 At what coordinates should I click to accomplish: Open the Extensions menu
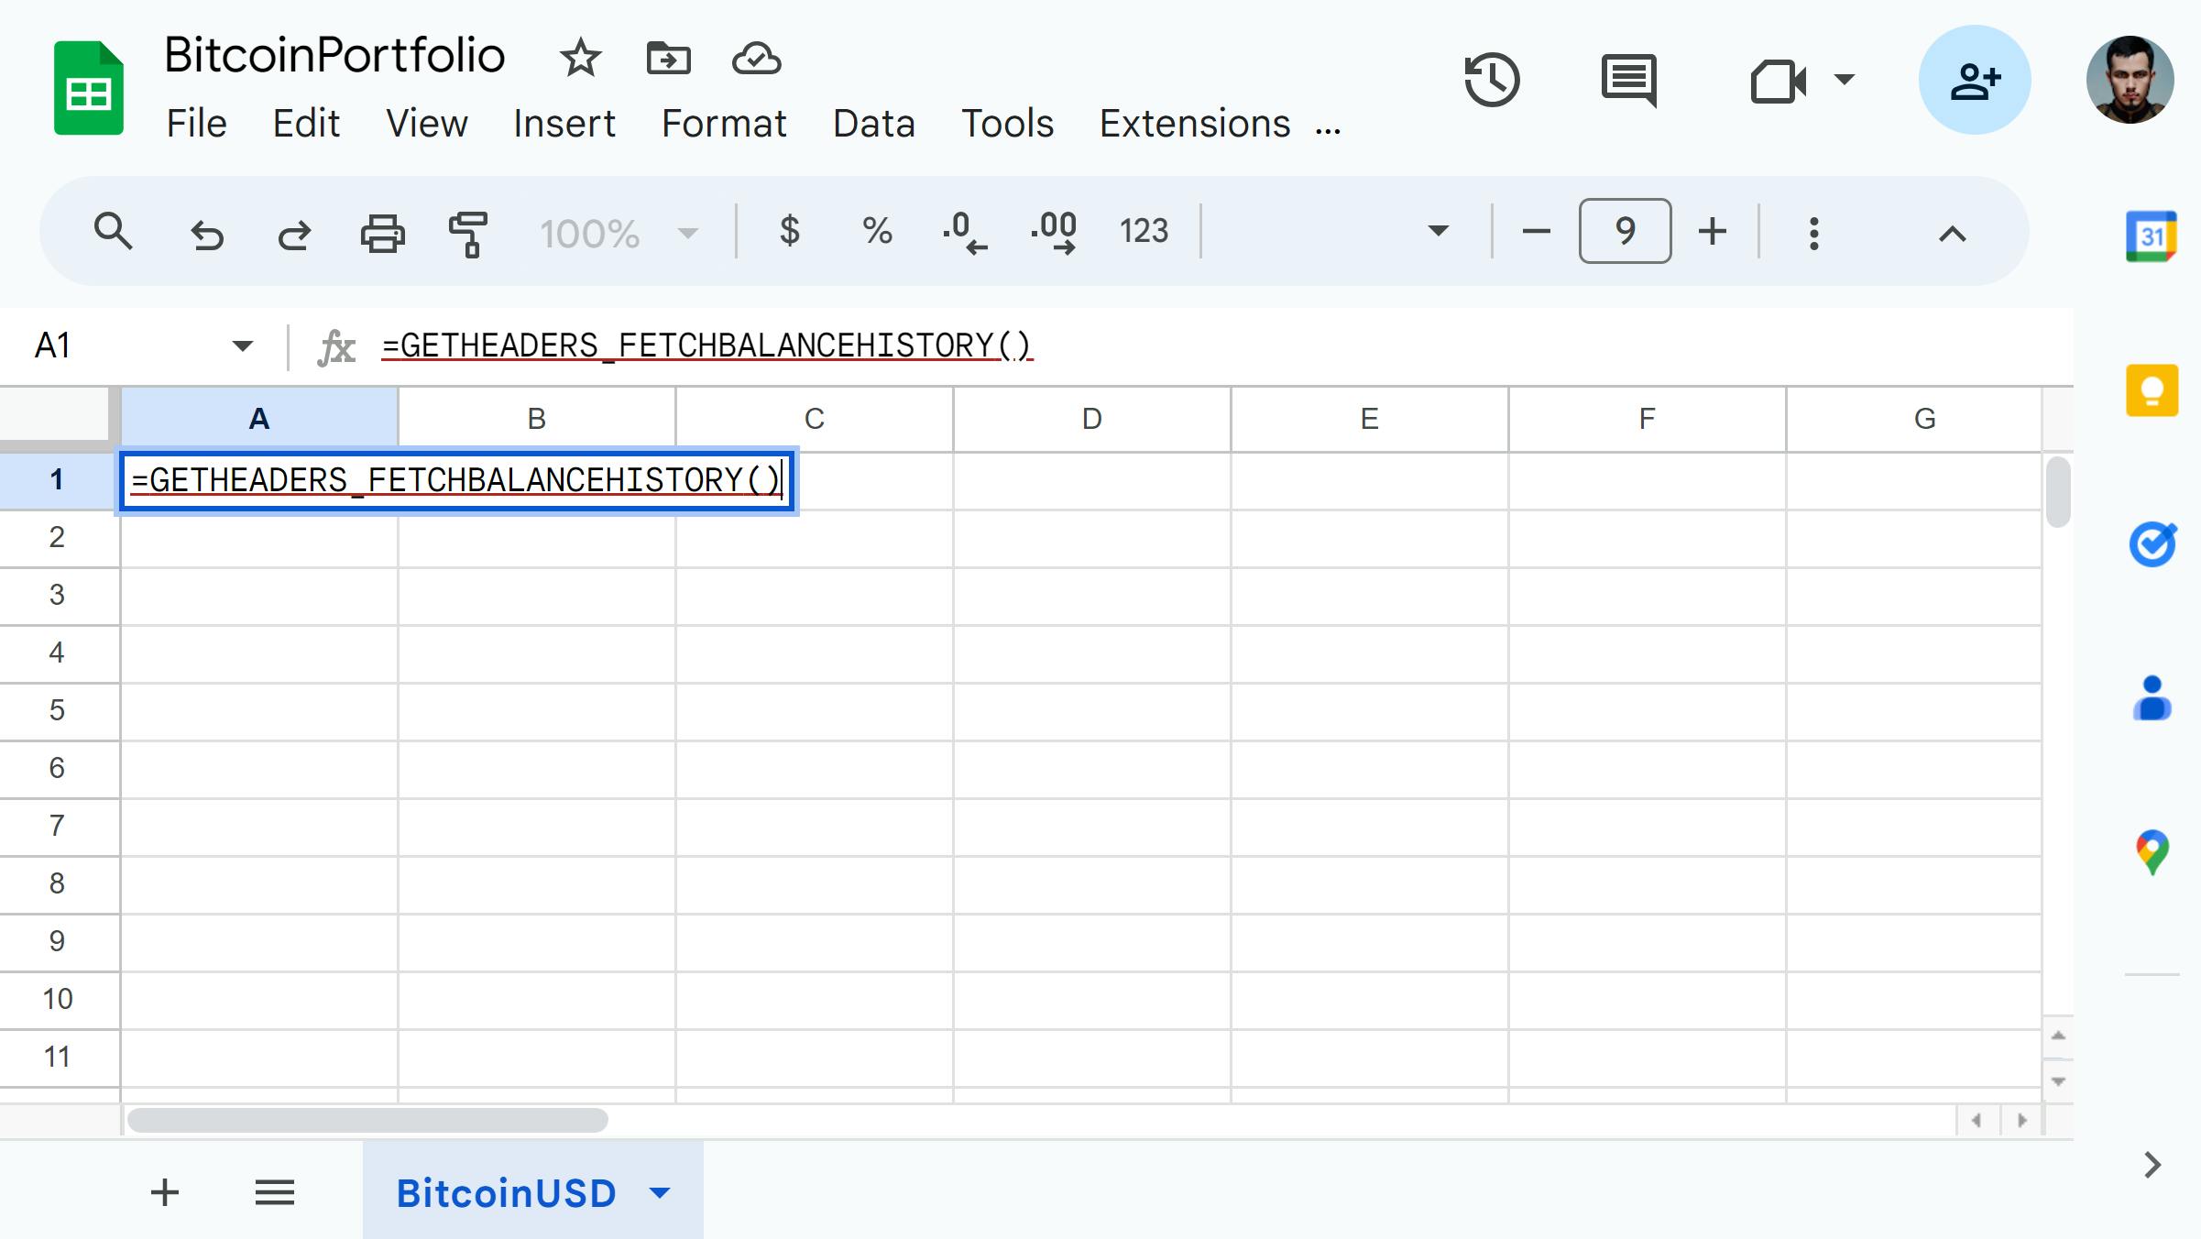pos(1195,123)
